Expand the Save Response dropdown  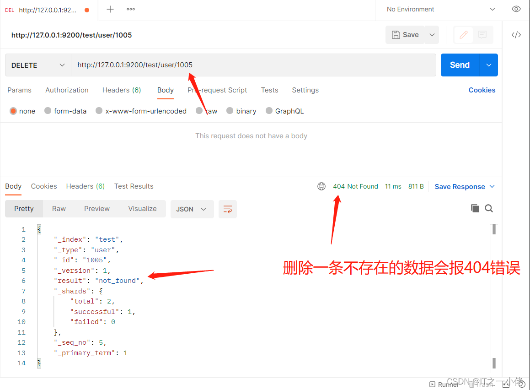(492, 186)
